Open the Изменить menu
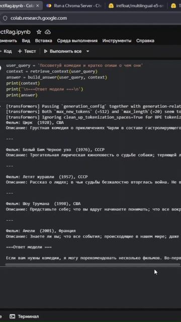181x322 pixels. click(9, 41)
